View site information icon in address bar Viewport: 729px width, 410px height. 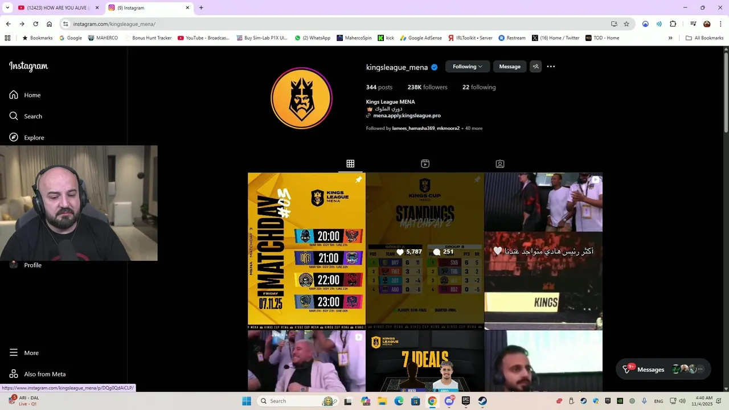[x=65, y=24]
